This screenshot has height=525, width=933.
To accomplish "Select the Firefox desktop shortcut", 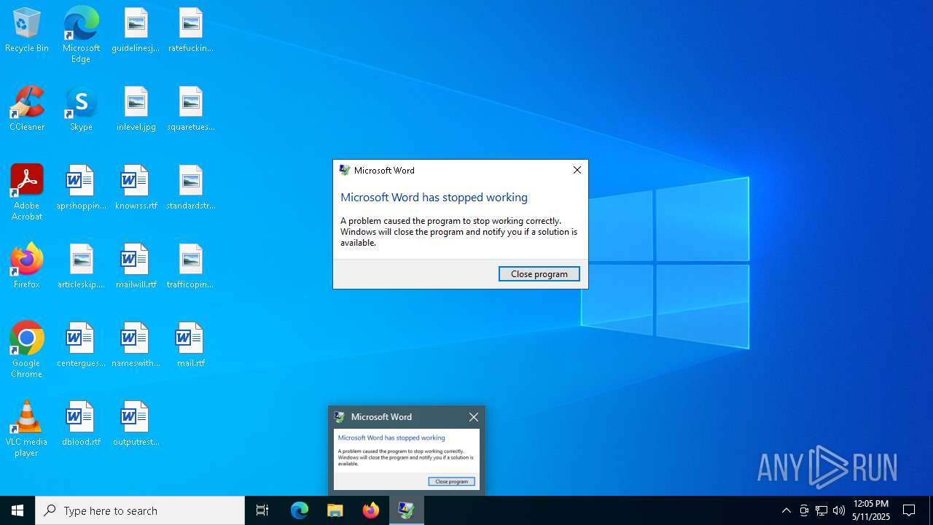I will tap(27, 266).
